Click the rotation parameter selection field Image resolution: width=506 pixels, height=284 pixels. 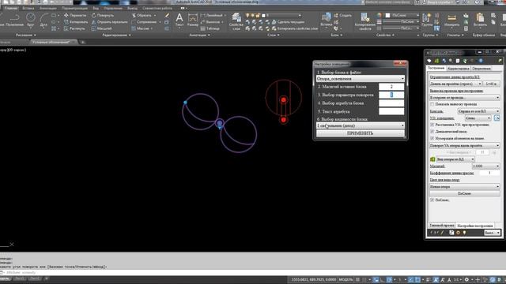(x=391, y=95)
